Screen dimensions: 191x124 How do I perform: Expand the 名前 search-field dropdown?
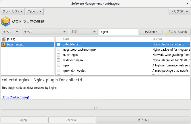(83, 32)
